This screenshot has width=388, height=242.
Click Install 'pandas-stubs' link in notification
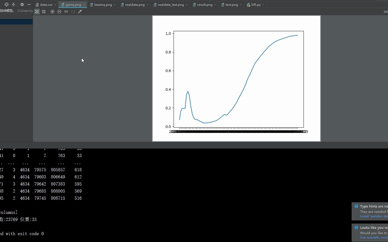tap(374, 216)
